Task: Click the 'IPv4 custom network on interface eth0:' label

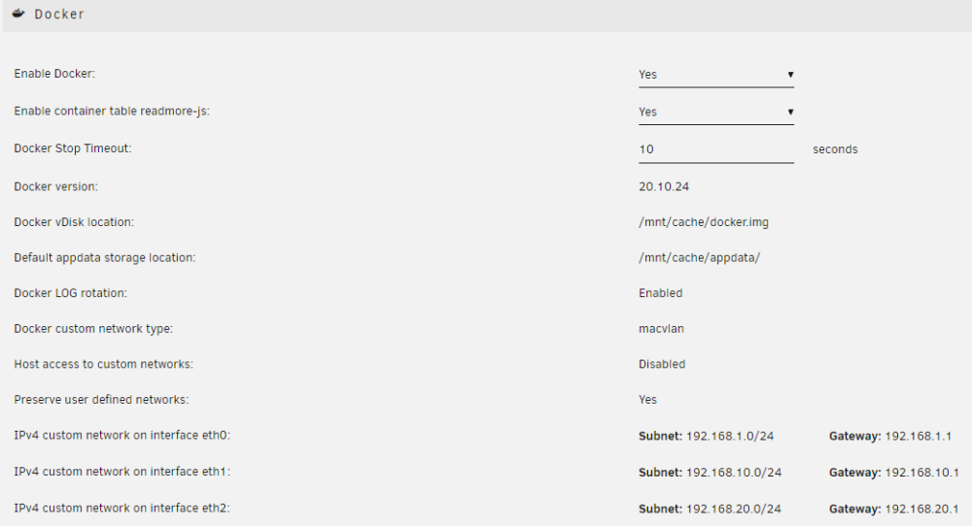Action: click(x=122, y=436)
